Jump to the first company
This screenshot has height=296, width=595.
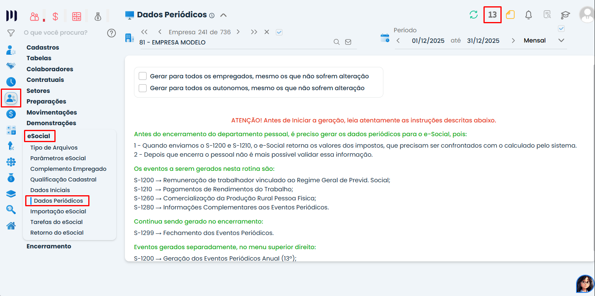144,32
